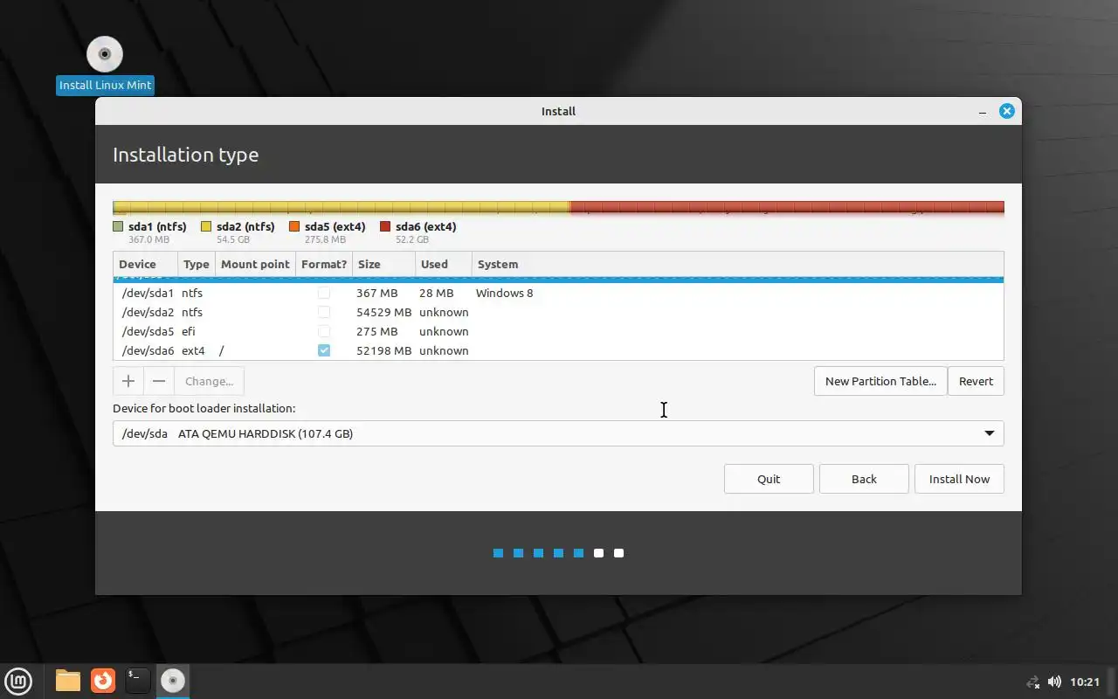
Task: Click the 54529 MB size cell
Action: click(x=384, y=312)
